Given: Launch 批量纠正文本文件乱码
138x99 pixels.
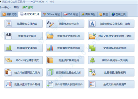Looking at the screenshot, I should 24,84.
